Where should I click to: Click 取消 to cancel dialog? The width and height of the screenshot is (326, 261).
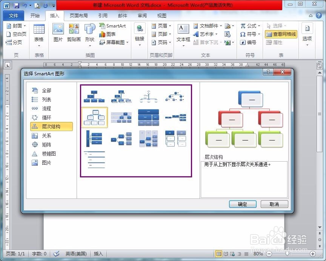[274, 204]
